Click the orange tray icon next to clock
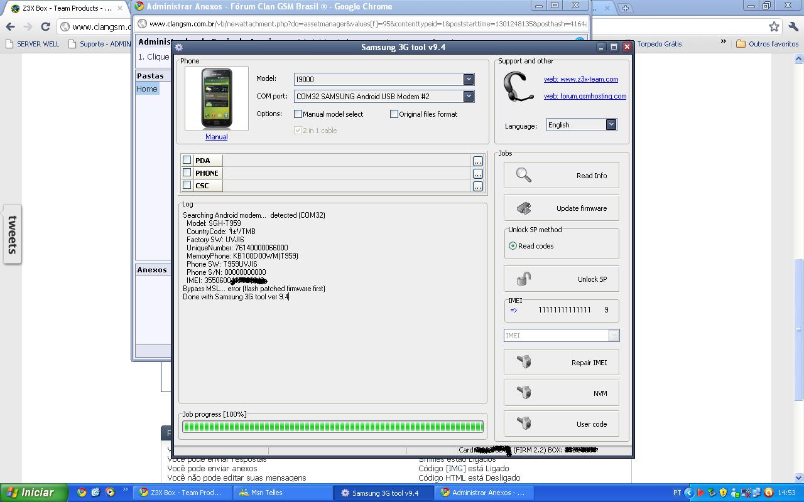Viewport: 804px width, 502px height. 768,493
